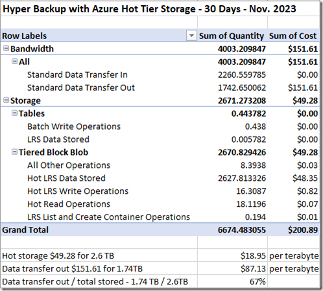
Task: Click quantity cell 0.438
Action: (x=256, y=126)
